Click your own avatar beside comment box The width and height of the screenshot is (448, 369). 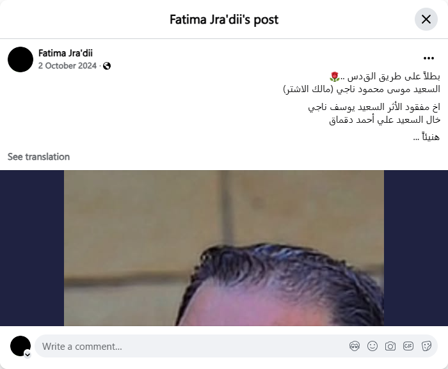20,346
